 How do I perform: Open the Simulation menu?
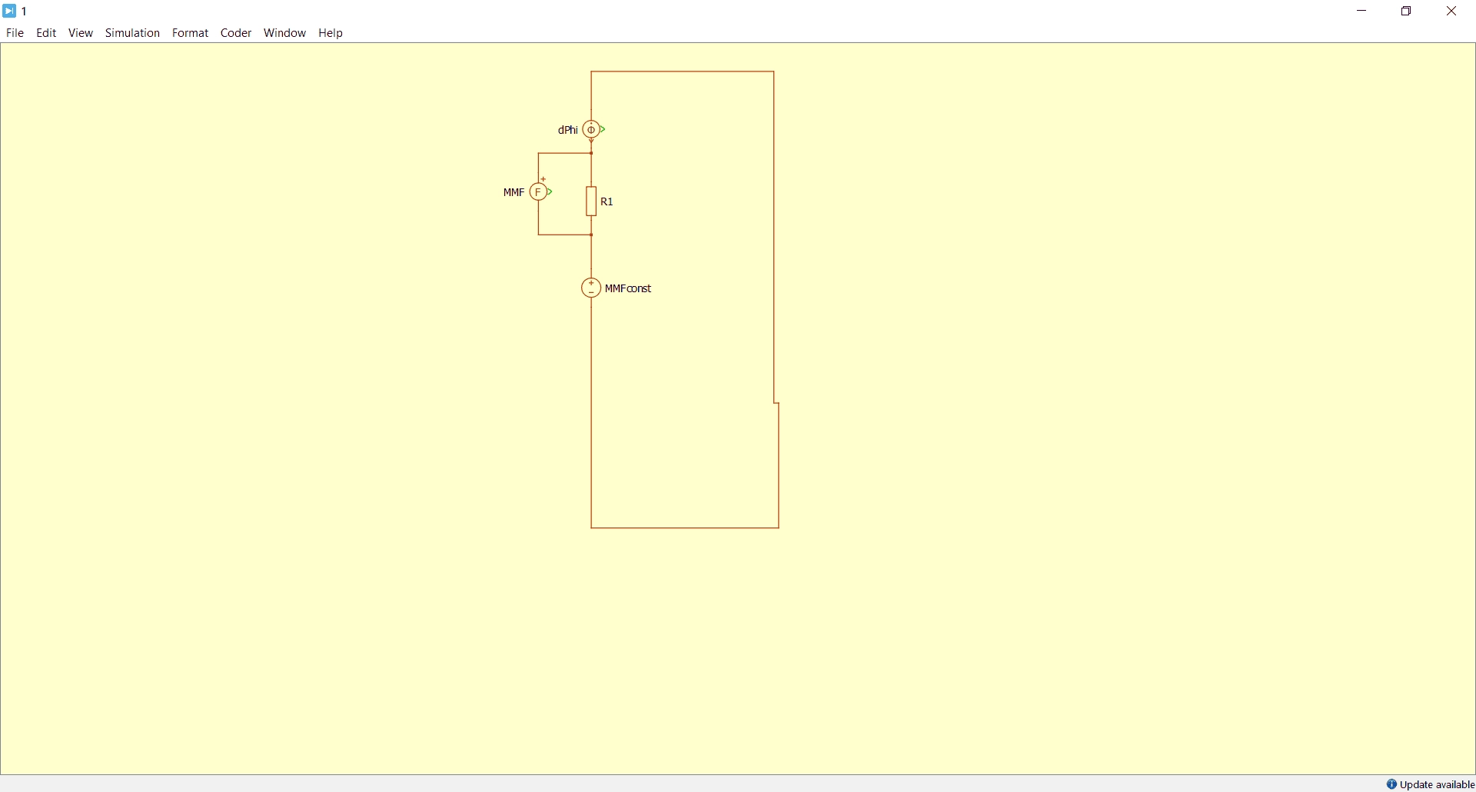[132, 33]
